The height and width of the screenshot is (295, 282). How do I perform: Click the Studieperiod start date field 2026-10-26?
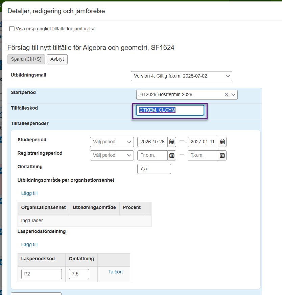(x=152, y=142)
